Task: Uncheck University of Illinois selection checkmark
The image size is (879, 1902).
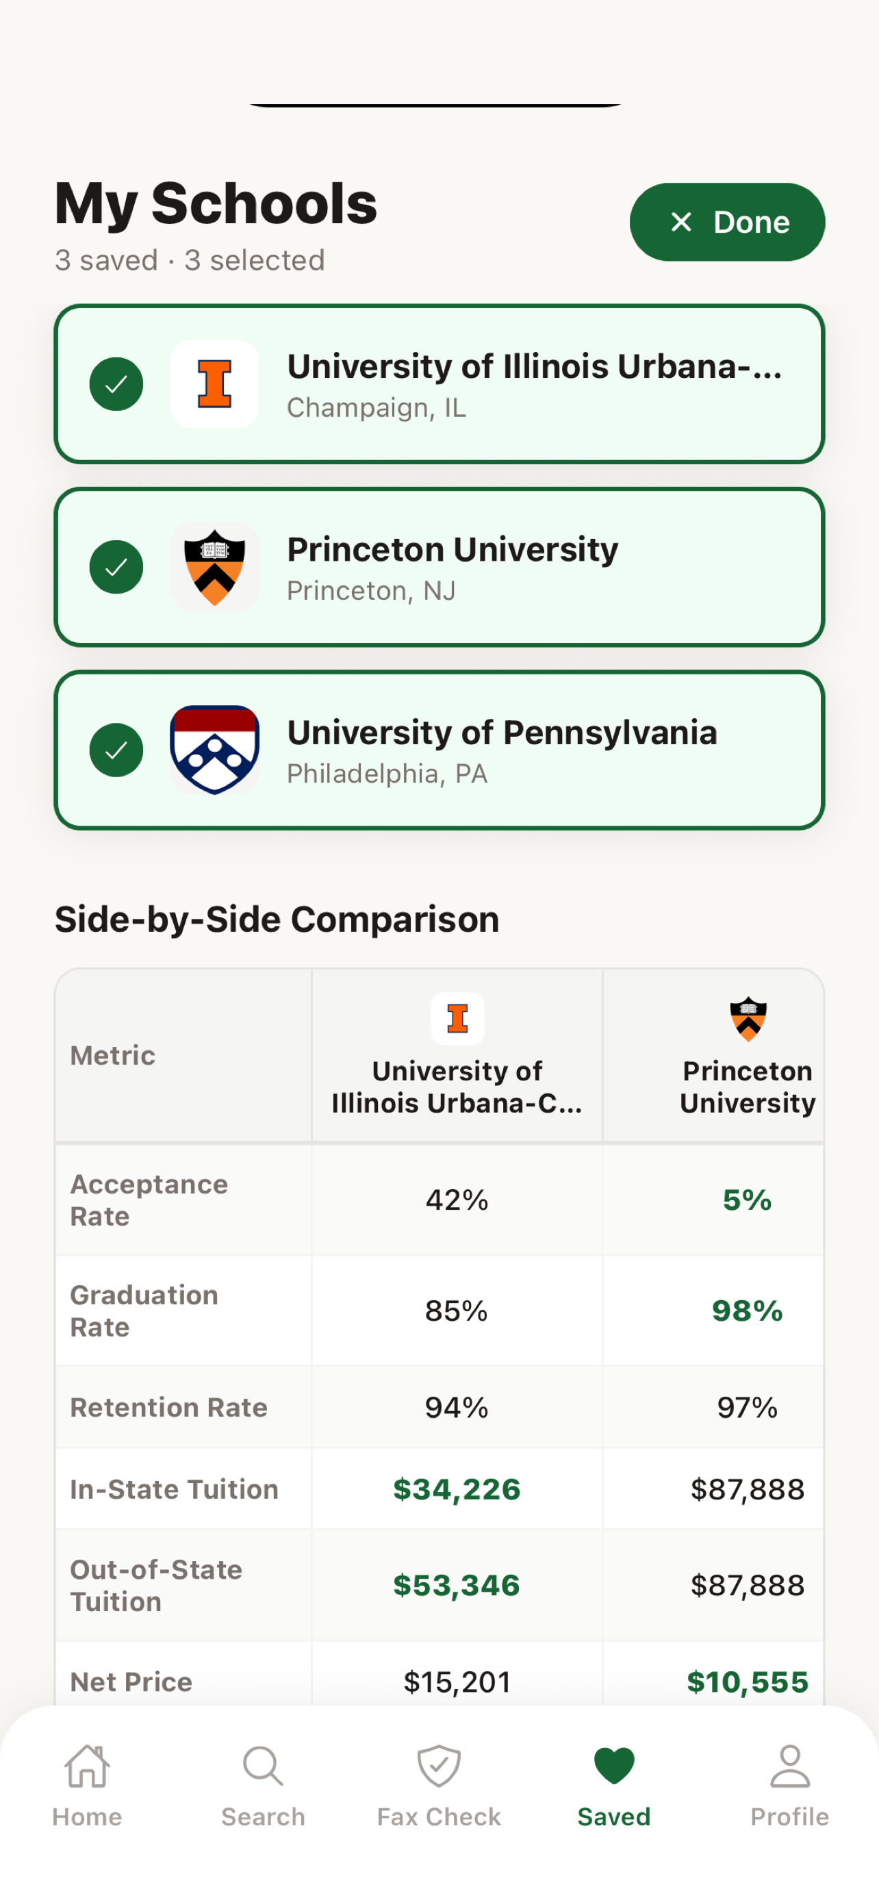Action: tap(116, 384)
